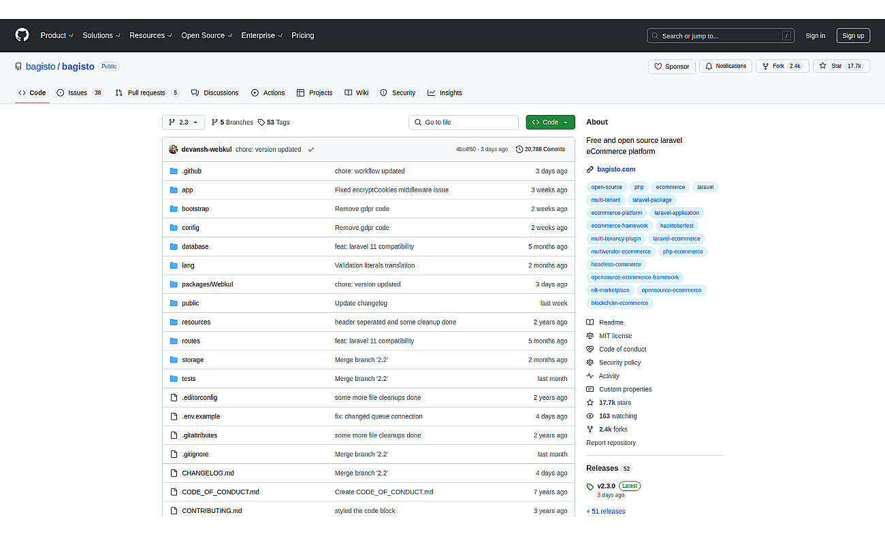Expand the Open Source menu
Viewport: 885px width, 536px height.
pyautogui.click(x=206, y=35)
